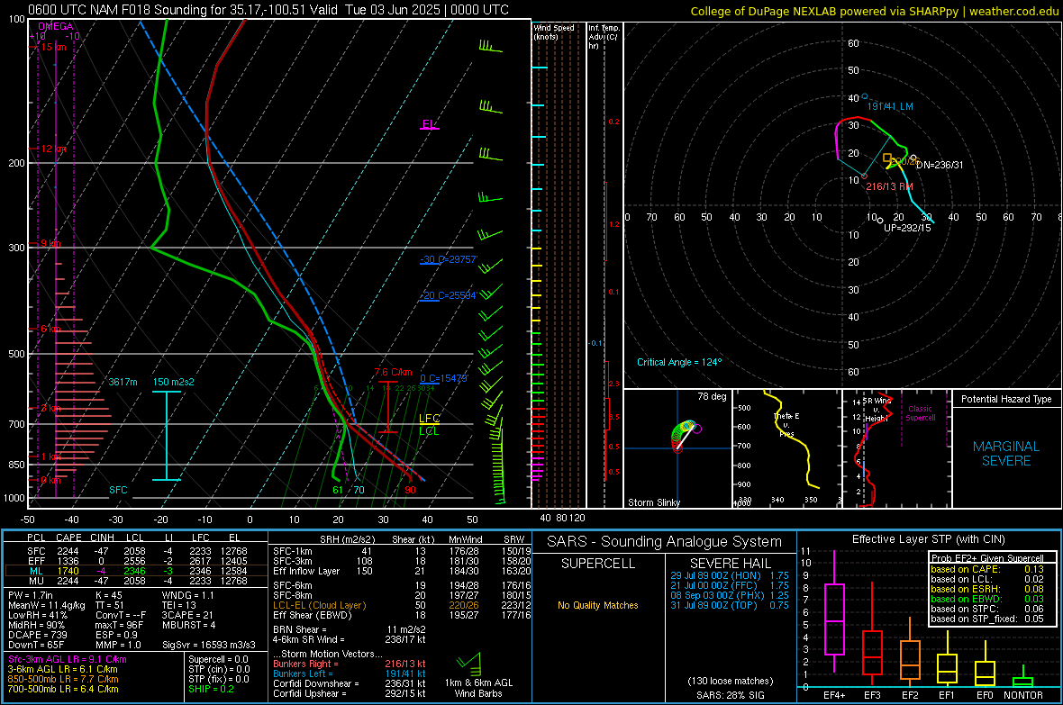This screenshot has height=705, width=1063.
Task: Click the Classic Supercell label
Action: [920, 413]
